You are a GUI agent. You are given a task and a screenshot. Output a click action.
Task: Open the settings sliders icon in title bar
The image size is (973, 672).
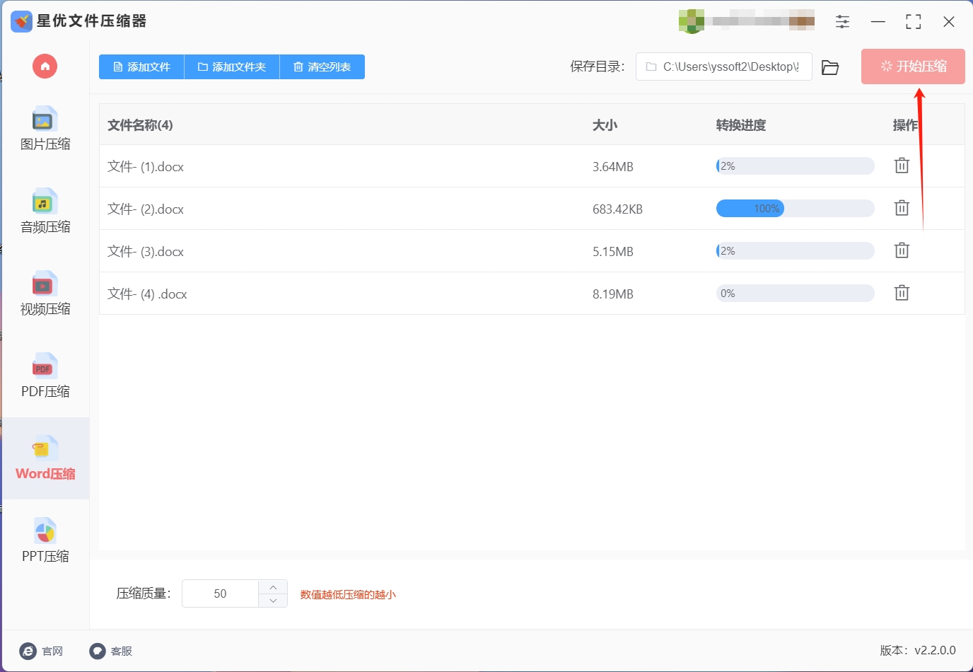click(842, 22)
